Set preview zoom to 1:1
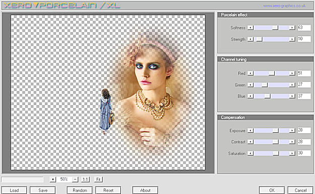Screen dimensions: 315x194 pos(85,179)
